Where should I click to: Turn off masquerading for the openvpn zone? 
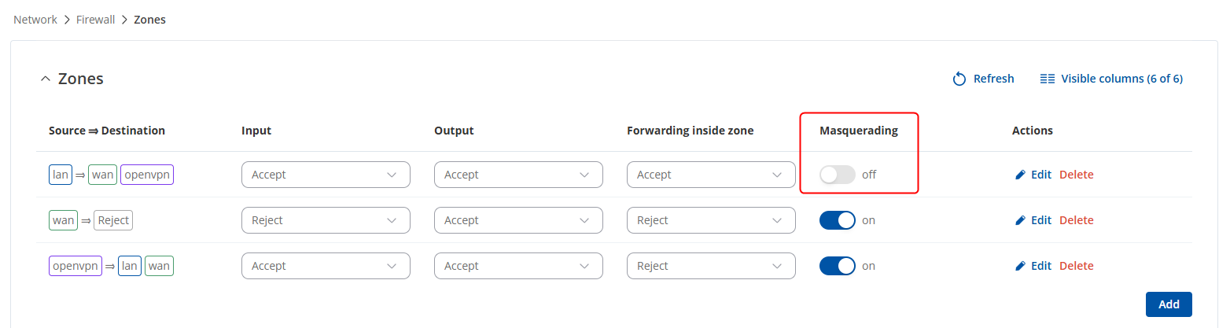click(837, 266)
